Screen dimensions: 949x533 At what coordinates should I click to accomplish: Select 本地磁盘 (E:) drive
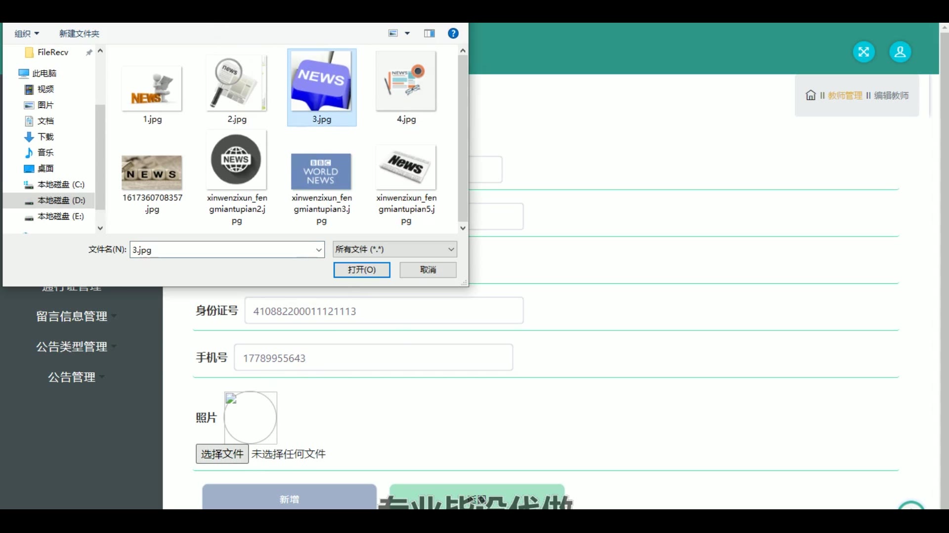pos(61,216)
